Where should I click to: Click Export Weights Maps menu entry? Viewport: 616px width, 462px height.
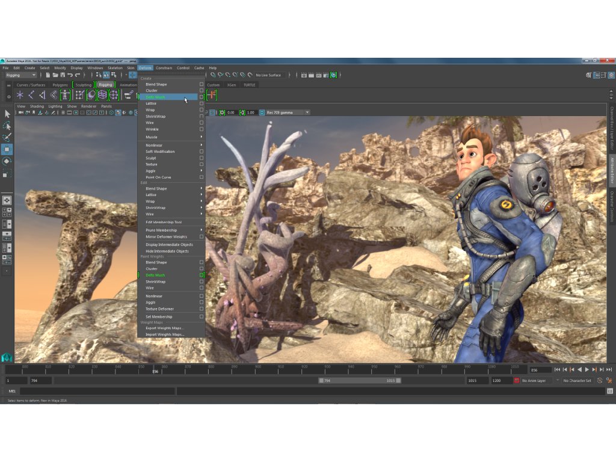click(164, 328)
